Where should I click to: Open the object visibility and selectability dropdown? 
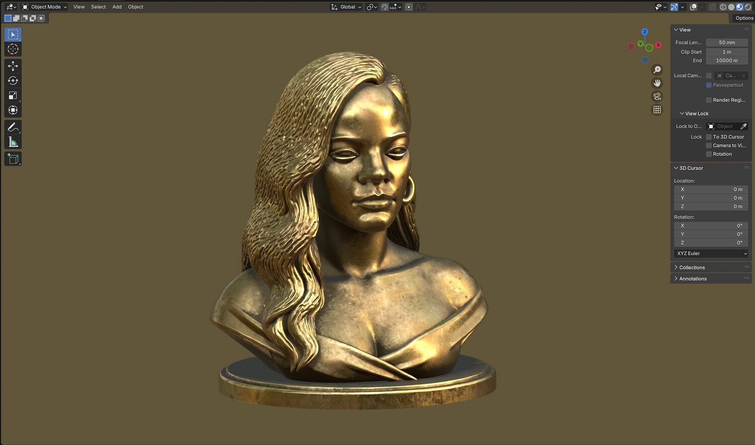pos(661,7)
